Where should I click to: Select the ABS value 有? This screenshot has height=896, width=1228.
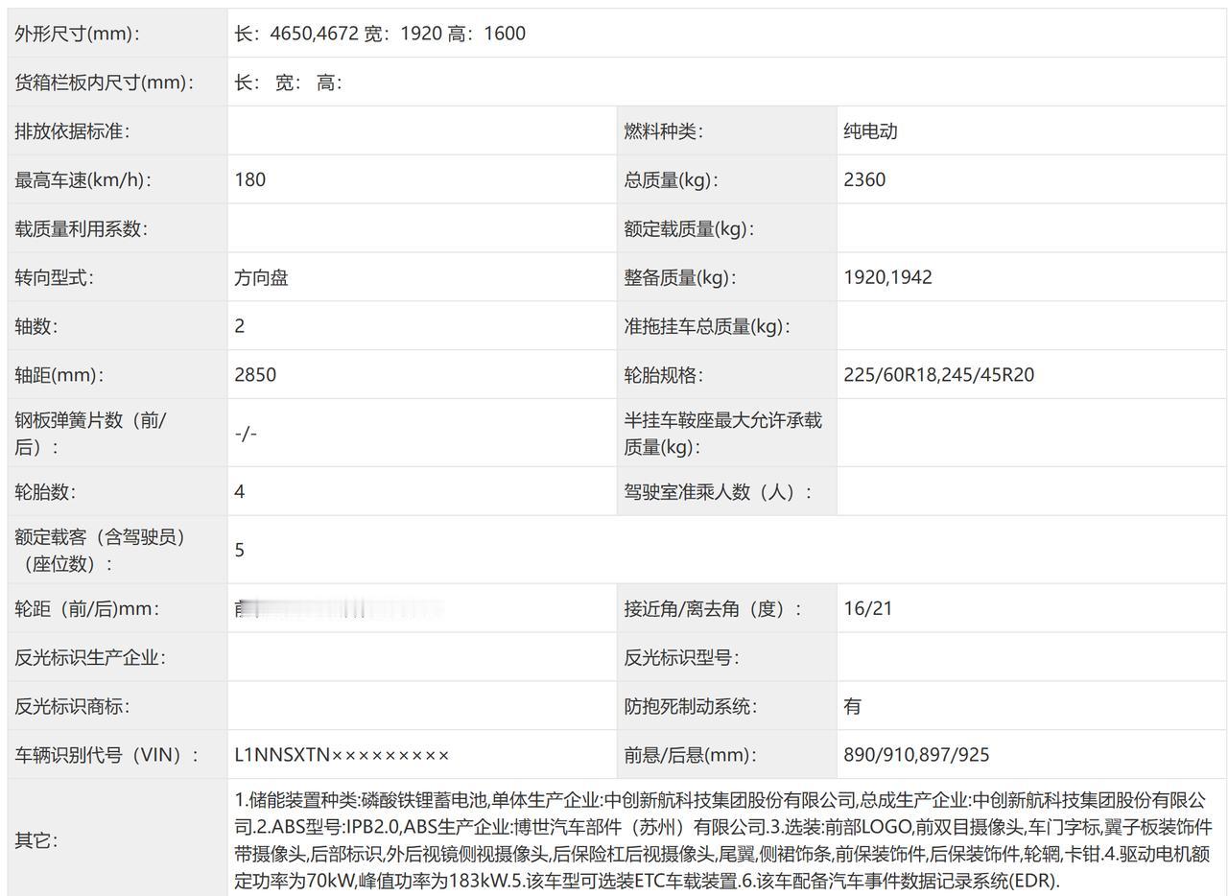click(x=852, y=706)
